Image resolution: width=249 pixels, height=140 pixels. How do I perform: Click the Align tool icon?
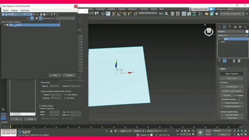pyautogui.click(x=167, y=14)
